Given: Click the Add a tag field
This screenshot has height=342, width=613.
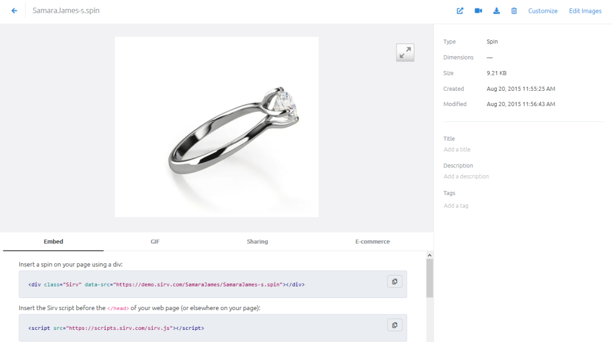Looking at the screenshot, I should pos(456,206).
